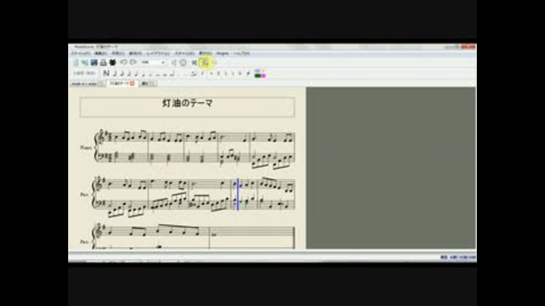Toggle rest input button
This screenshot has width=545, height=306.
click(203, 73)
